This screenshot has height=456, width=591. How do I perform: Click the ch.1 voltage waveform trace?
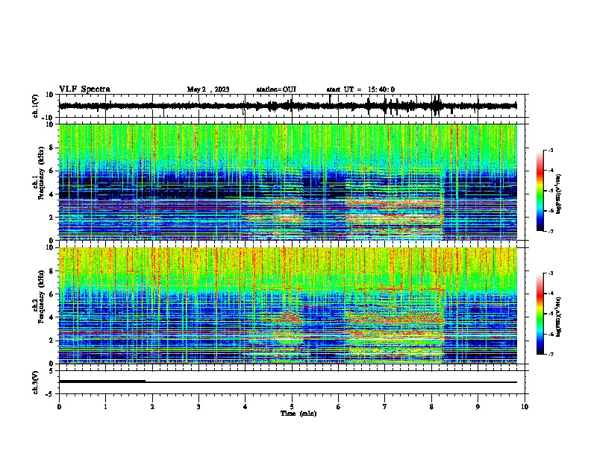[287, 106]
